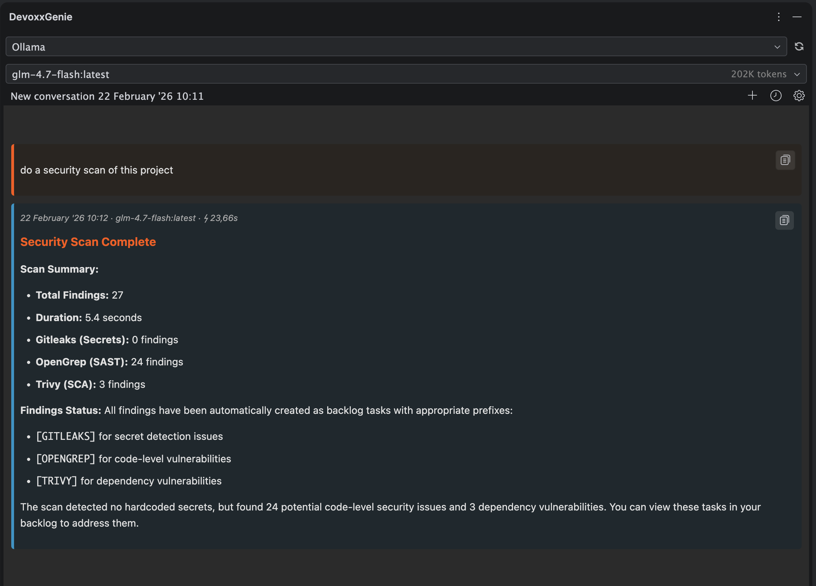Open conversation history clock icon

(x=776, y=96)
